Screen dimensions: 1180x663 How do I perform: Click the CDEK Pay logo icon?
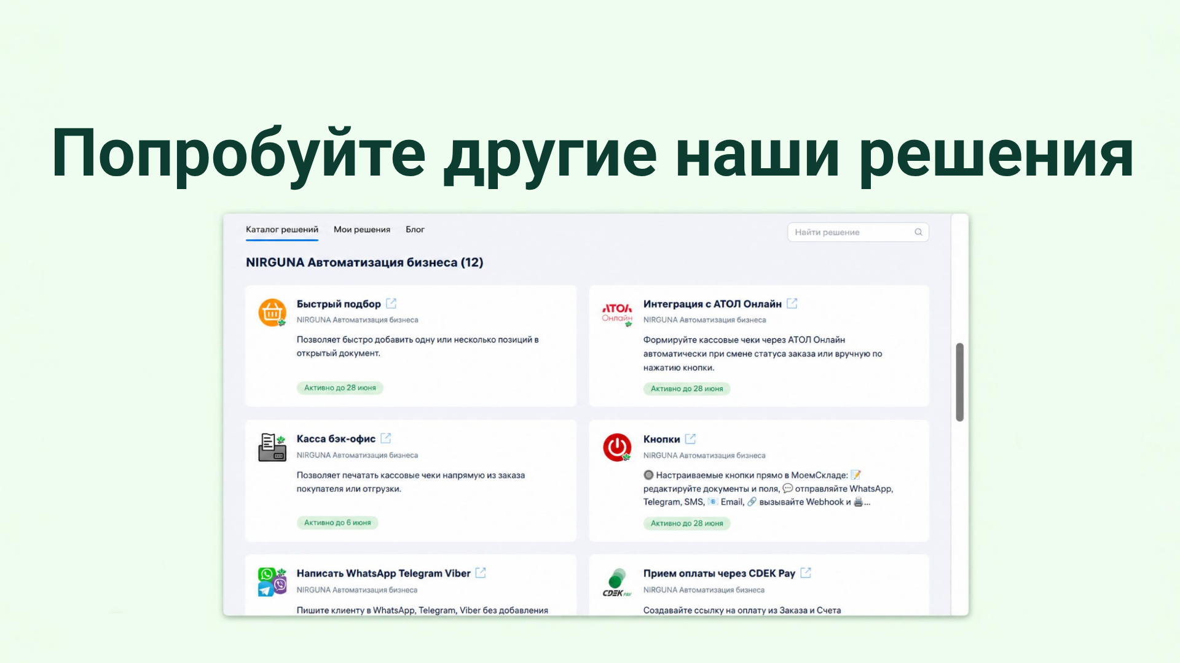pyautogui.click(x=617, y=583)
